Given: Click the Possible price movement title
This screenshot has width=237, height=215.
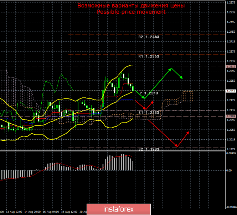Looking at the screenshot, I should point(131,12).
